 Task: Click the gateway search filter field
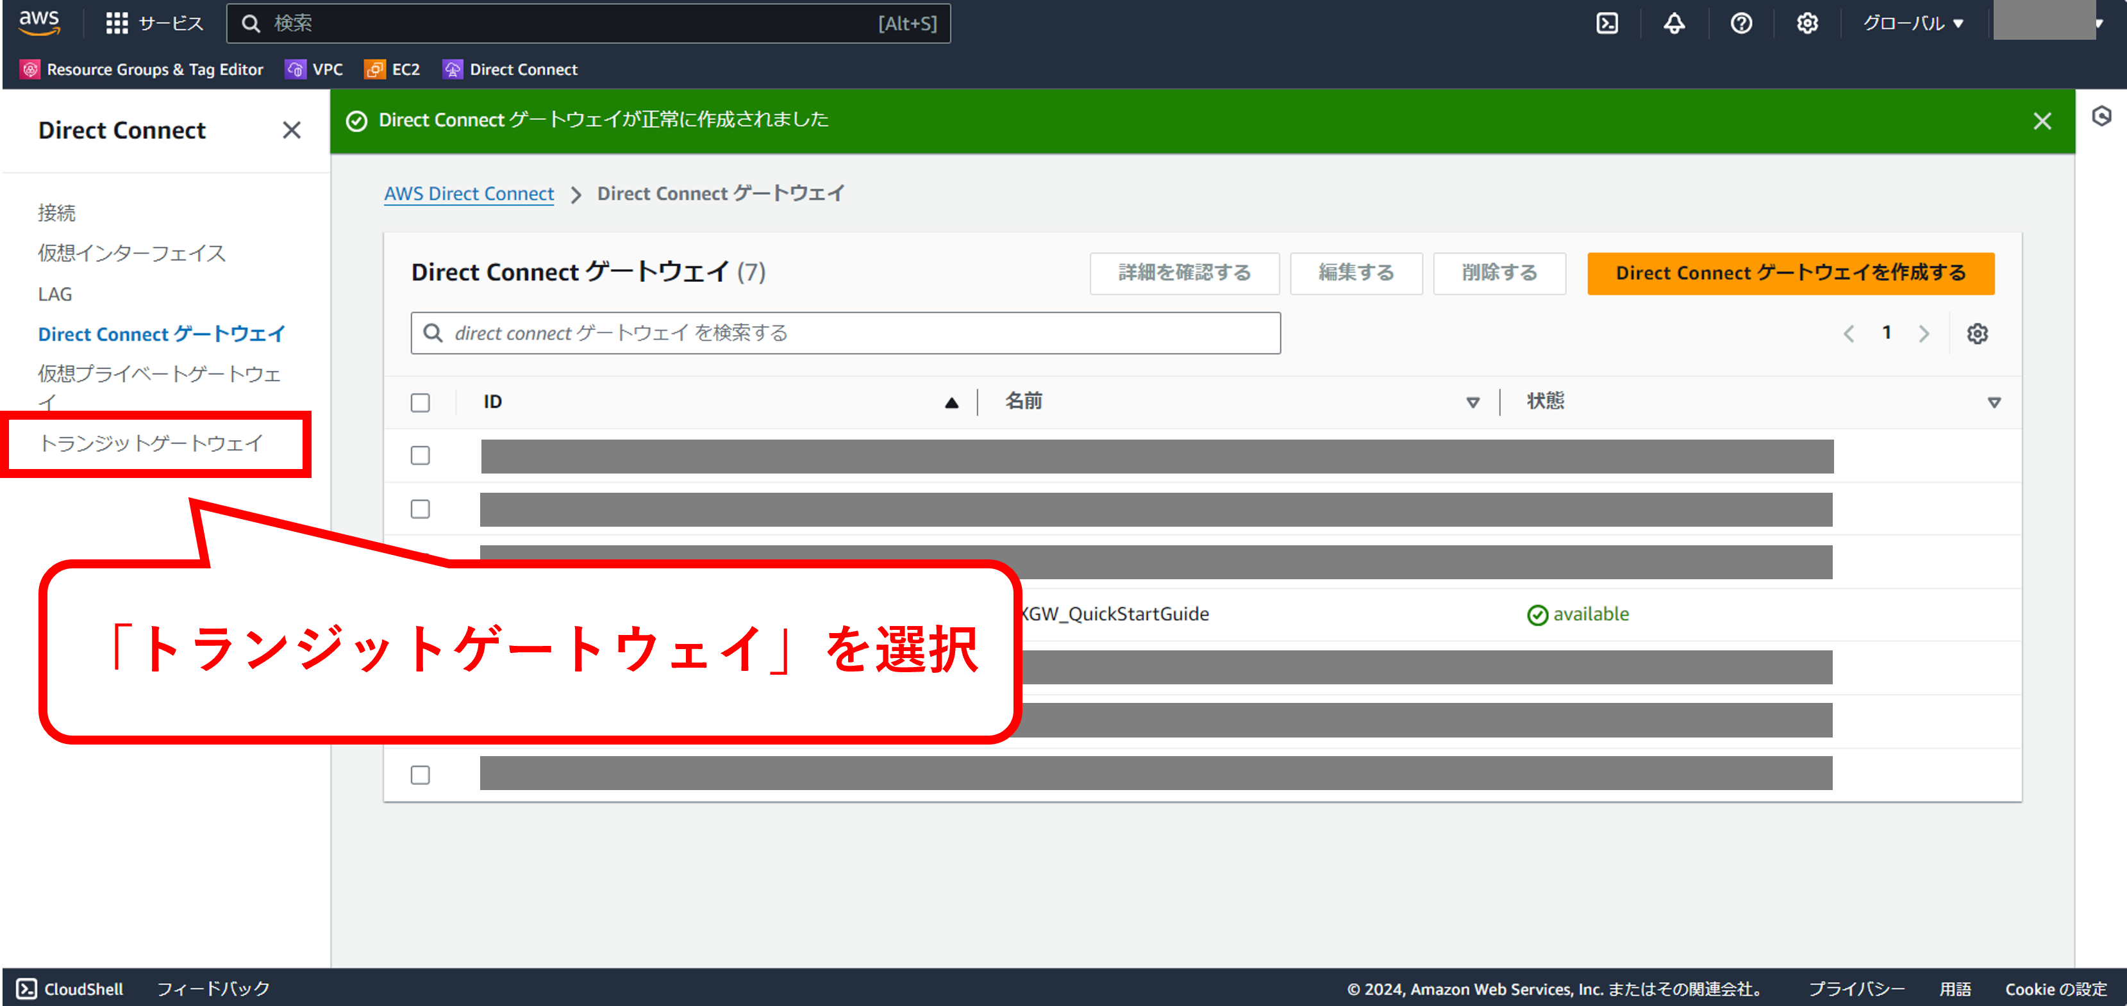click(846, 333)
